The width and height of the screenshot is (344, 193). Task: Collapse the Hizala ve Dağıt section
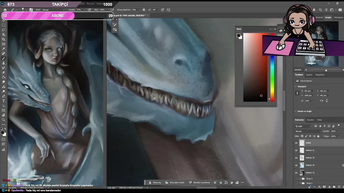[296, 111]
